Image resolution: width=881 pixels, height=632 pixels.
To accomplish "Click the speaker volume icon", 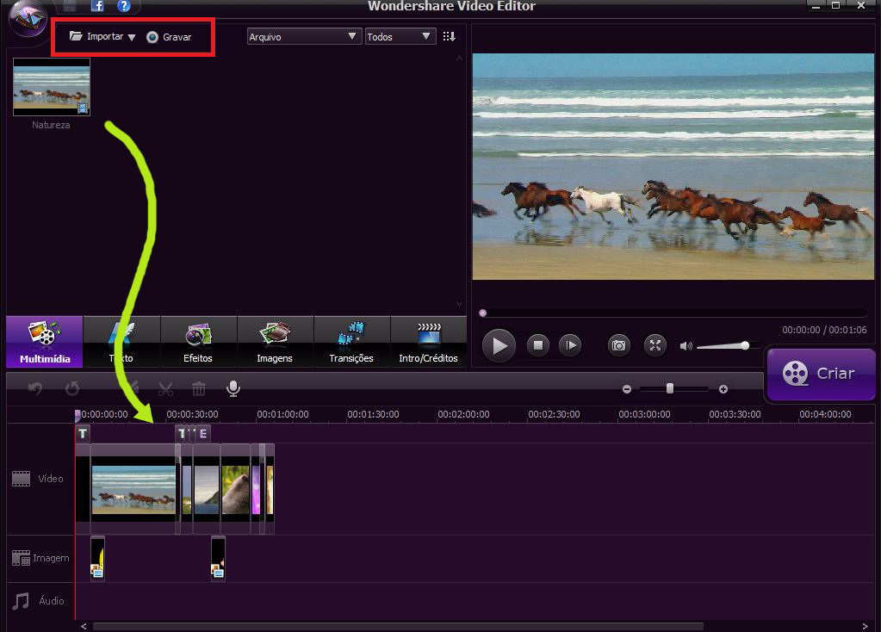I will (x=686, y=345).
